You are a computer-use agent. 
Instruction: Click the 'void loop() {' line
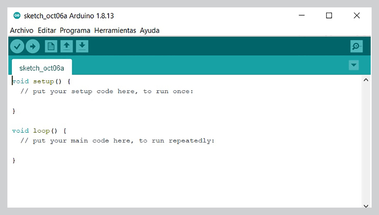click(x=39, y=131)
